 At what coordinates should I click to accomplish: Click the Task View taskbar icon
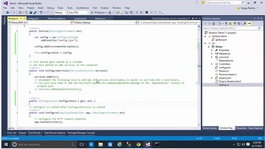pos(82,144)
